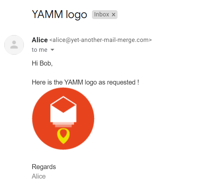
Task: Click the pink stripes beneath the envelope
Action: coord(63,125)
